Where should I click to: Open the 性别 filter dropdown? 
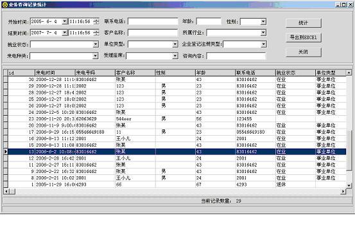point(263,22)
